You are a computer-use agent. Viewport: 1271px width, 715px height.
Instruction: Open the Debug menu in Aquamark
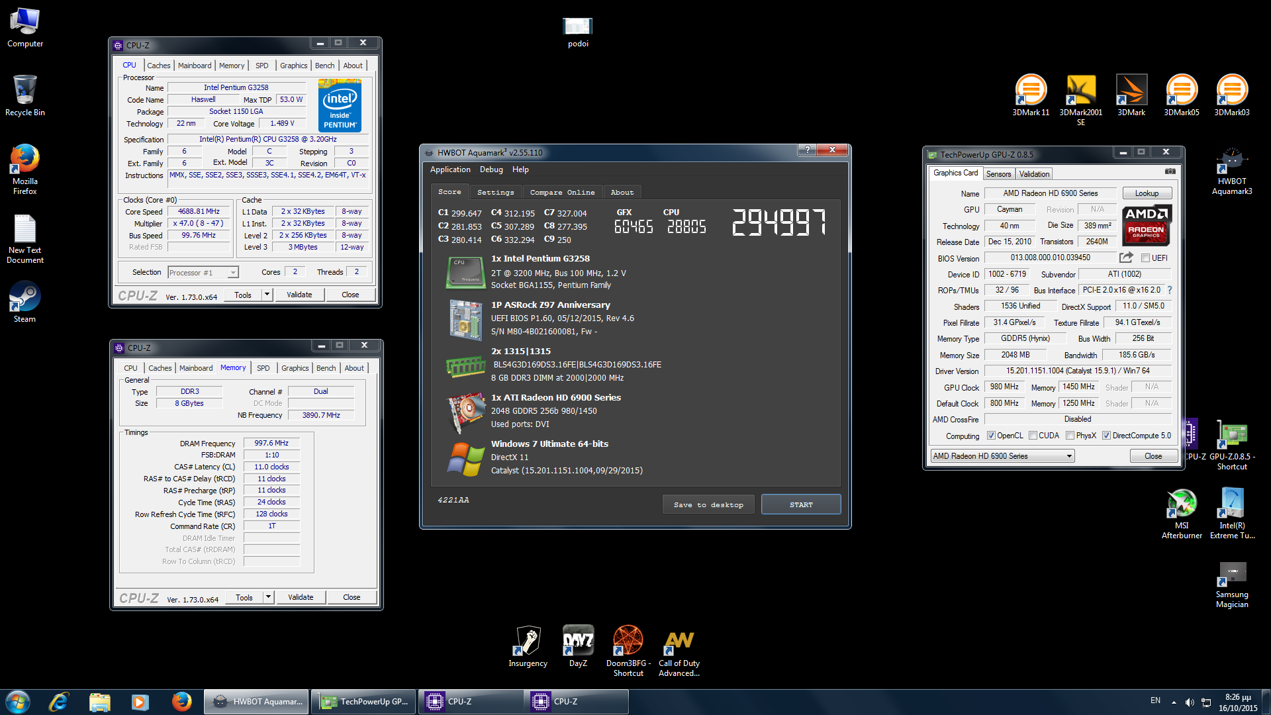(491, 169)
